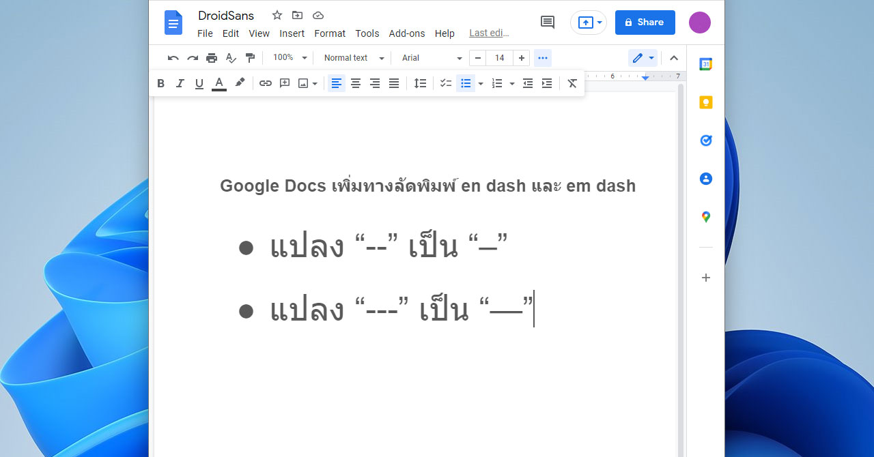Click the font size field showing 14
Viewport: 874px width, 457px height.
500,58
